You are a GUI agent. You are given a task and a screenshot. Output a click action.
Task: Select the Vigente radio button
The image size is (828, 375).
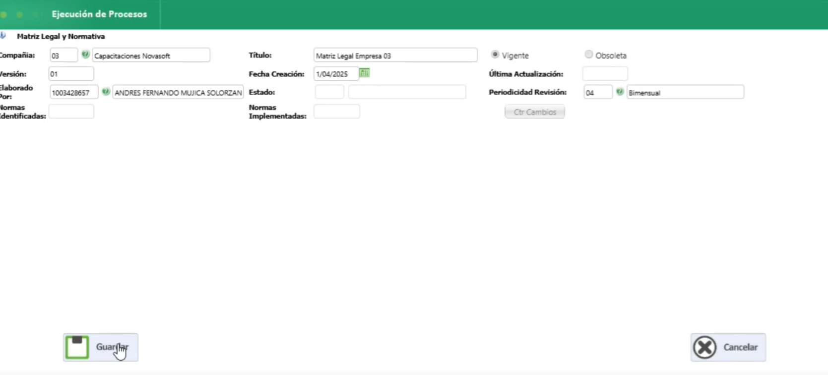(x=495, y=54)
